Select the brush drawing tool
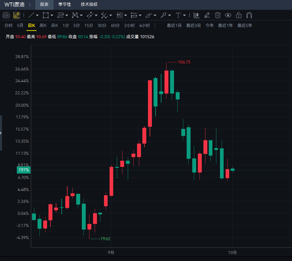 click(149, 15)
